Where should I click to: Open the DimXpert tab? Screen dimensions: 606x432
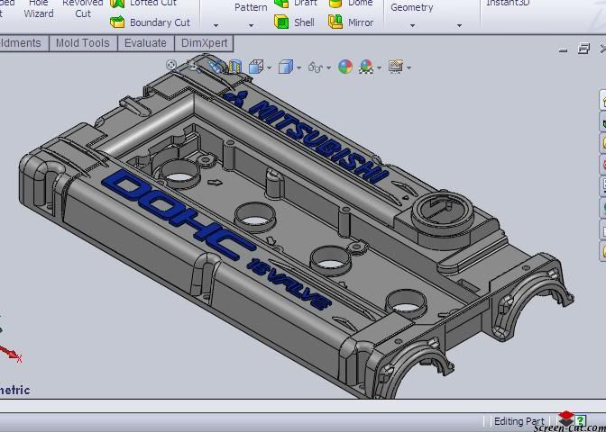pyautogui.click(x=204, y=43)
